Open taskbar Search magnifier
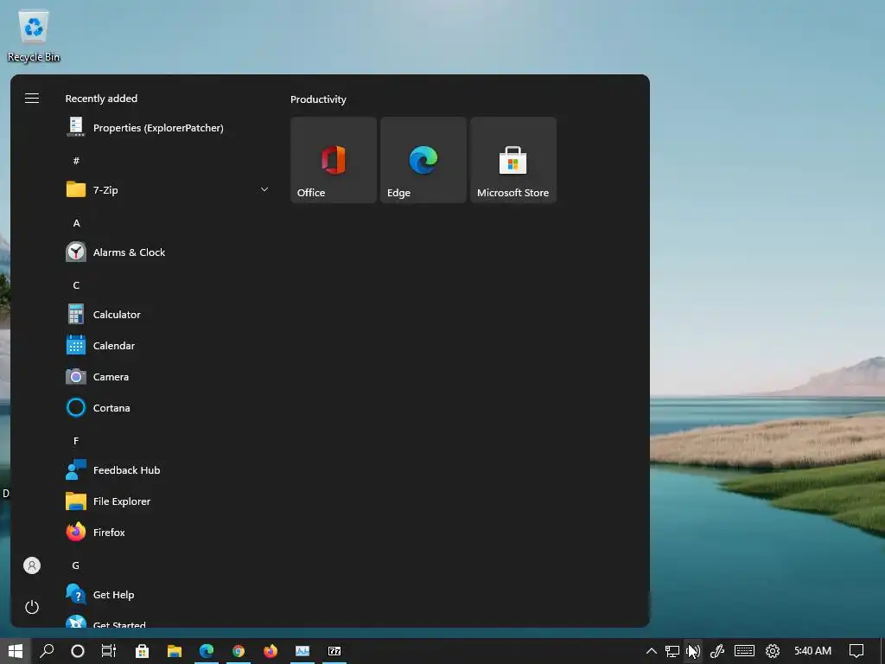Image resolution: width=885 pixels, height=664 pixels. tap(47, 651)
